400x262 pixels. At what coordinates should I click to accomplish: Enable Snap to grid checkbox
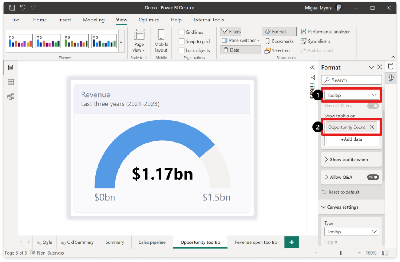click(181, 41)
